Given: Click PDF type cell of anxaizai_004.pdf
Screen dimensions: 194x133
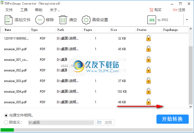Looking at the screenshot, I should (42, 92).
